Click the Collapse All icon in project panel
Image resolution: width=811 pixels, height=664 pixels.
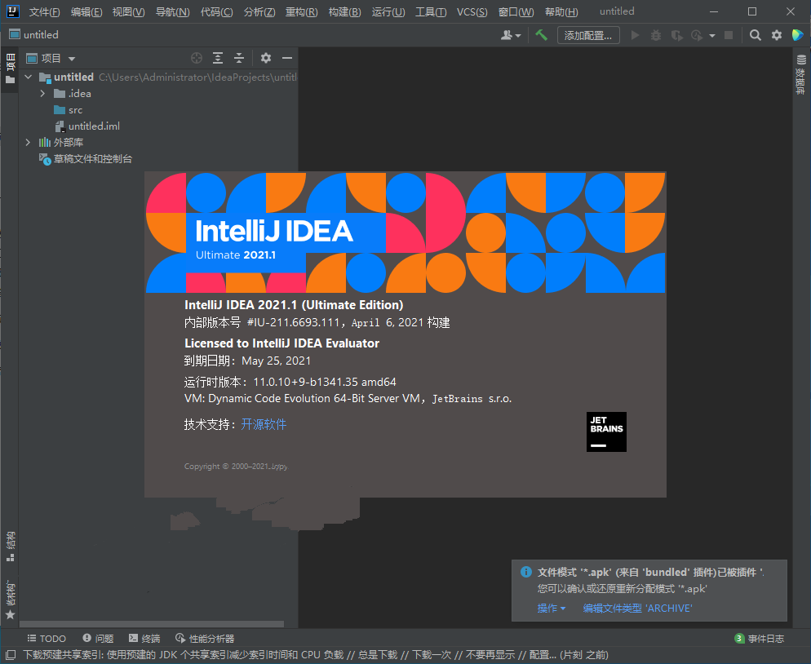[238, 58]
